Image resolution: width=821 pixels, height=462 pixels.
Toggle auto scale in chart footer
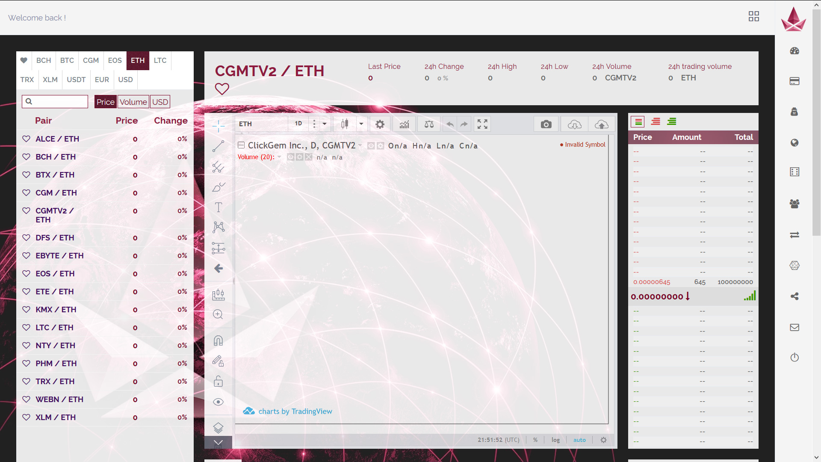click(579, 440)
